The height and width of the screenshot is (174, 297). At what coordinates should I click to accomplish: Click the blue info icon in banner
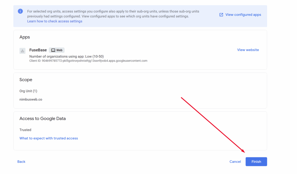point(20,11)
